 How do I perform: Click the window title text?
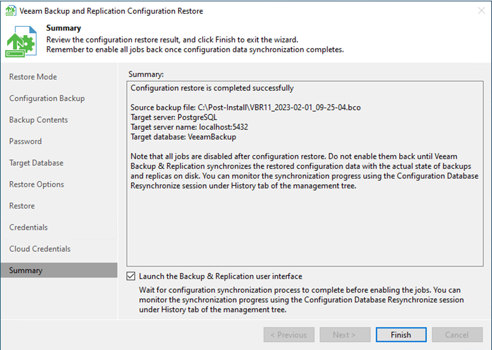pos(111,11)
